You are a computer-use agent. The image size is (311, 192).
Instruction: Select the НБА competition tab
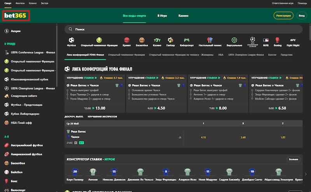point(221,55)
